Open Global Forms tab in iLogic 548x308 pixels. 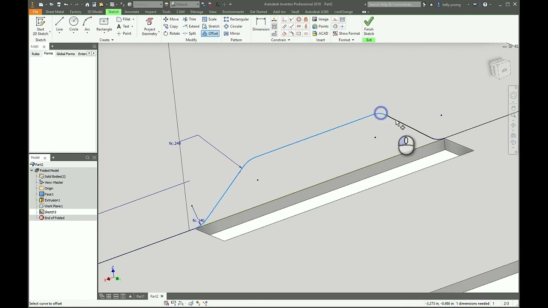pos(66,54)
